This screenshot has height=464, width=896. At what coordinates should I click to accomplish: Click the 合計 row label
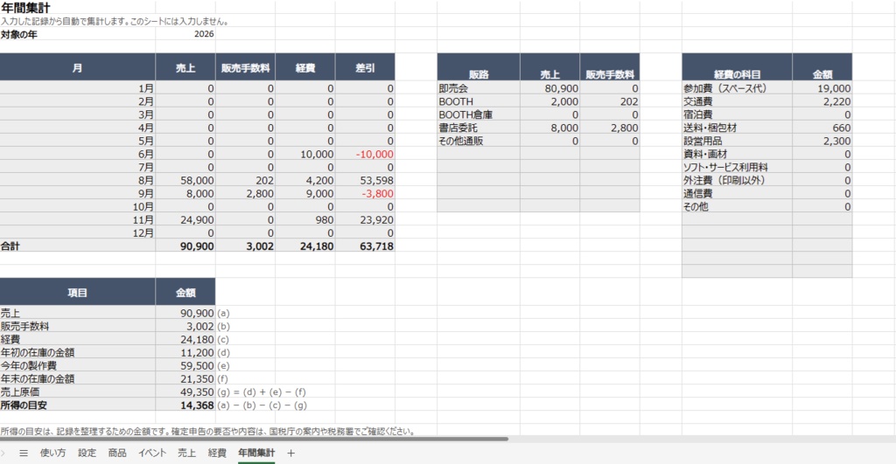pos(78,246)
